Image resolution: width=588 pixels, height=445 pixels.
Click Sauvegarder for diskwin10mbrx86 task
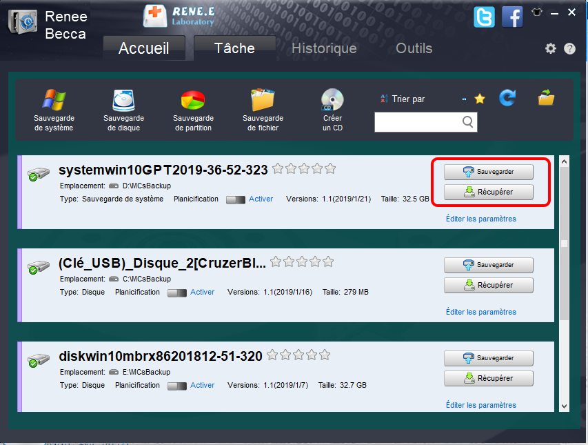tap(488, 358)
